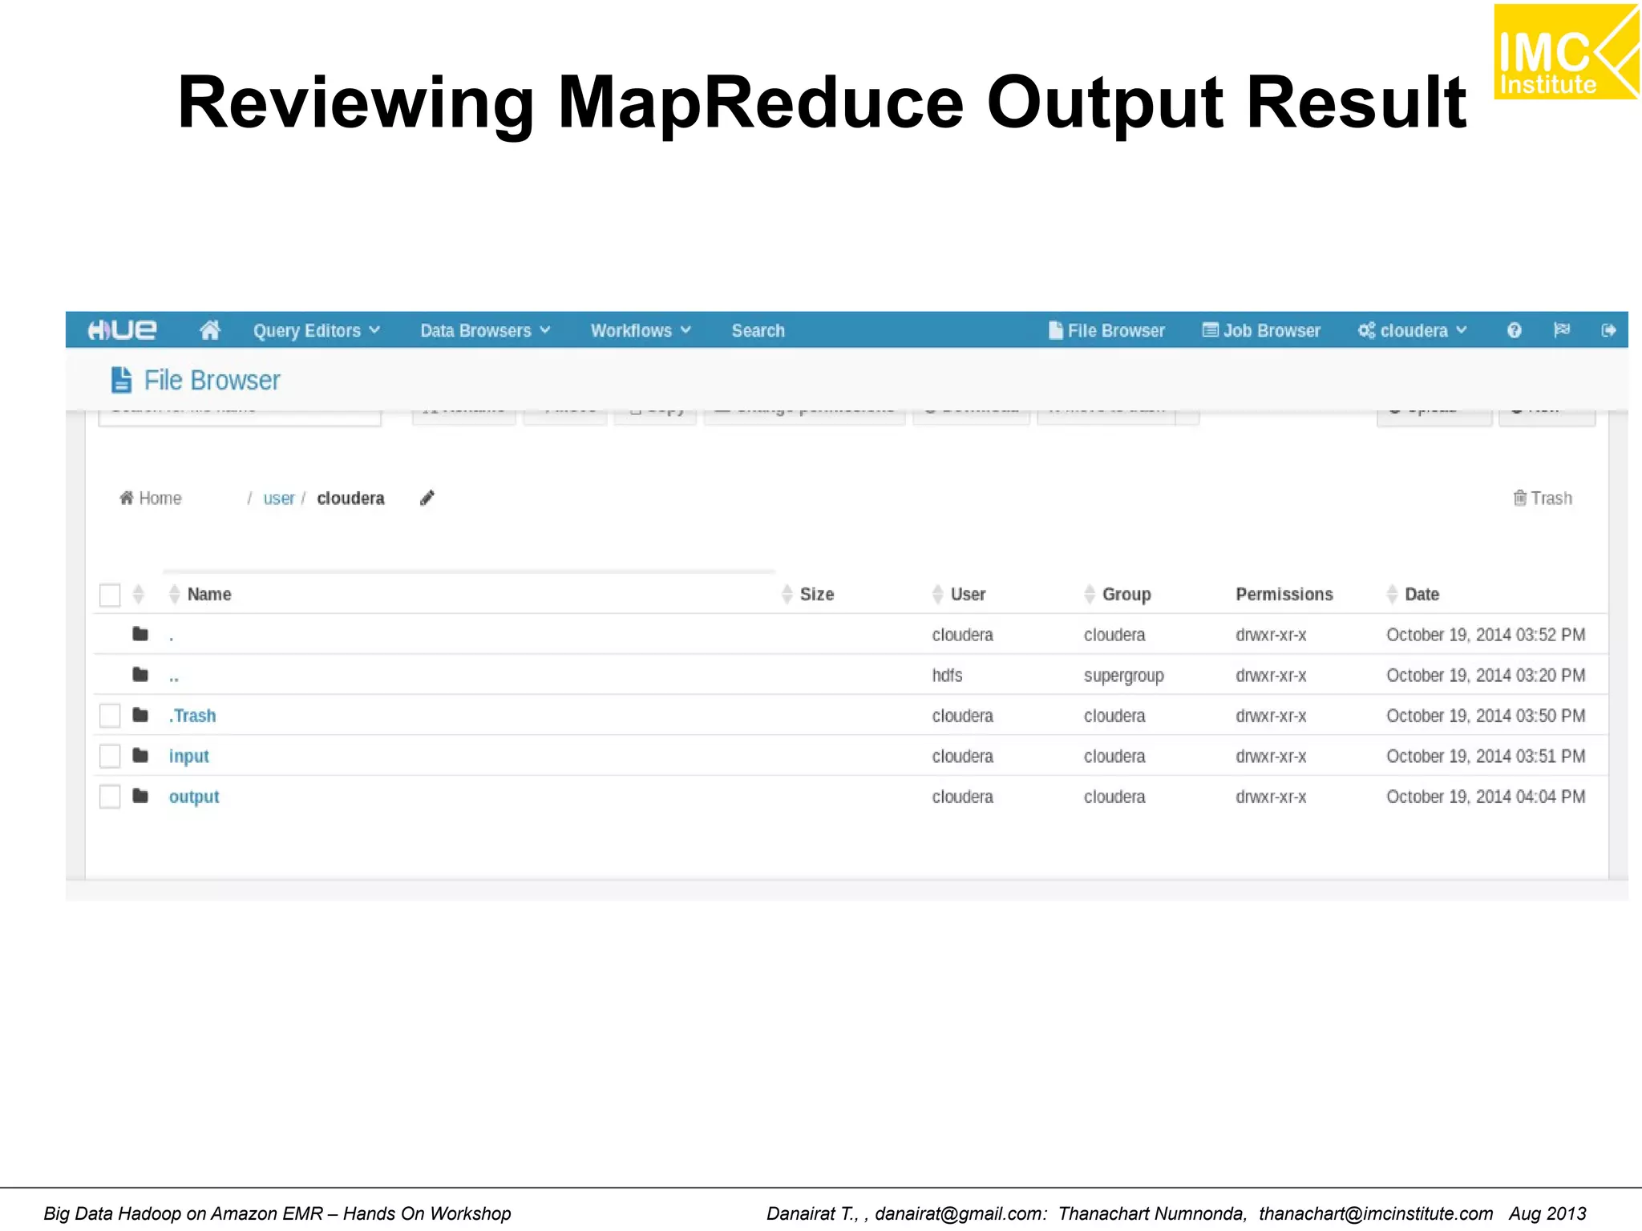Viewport: 1642px width, 1231px height.
Task: Go to Home directory breadcrumb
Action: [x=151, y=498]
